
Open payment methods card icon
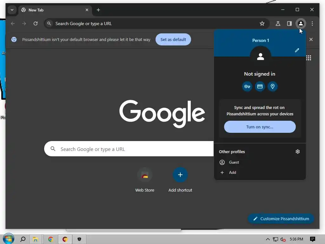point(260,86)
